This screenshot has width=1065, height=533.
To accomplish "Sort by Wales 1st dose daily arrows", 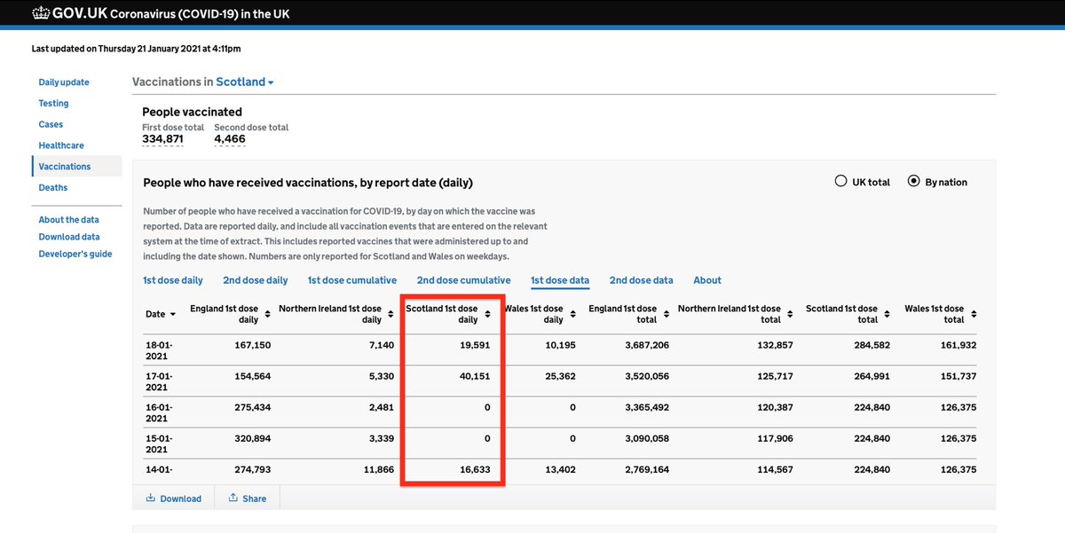I will [x=572, y=315].
